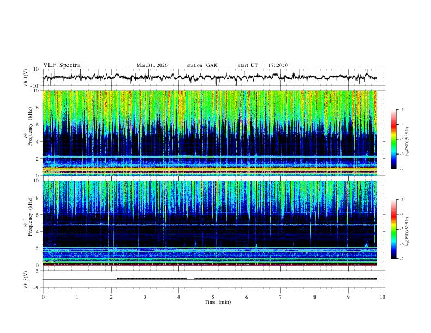Viewport: 431px width, 333px height.
Task: Click the "4" kHz tick on ch.1 spectrogram
Action: point(38,142)
